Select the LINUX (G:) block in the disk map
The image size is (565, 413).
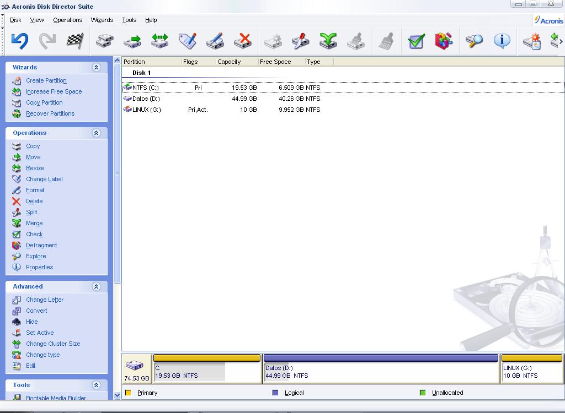(x=532, y=369)
